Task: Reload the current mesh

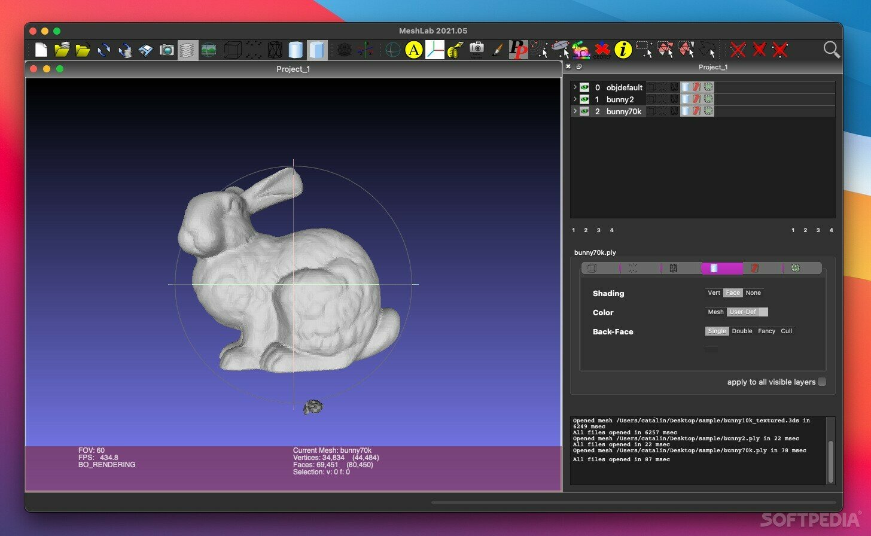Action: coord(103,50)
